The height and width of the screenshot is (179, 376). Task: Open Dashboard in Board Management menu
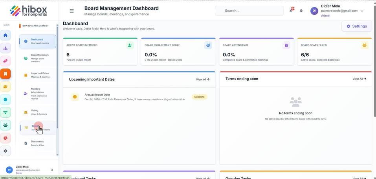click(38, 41)
